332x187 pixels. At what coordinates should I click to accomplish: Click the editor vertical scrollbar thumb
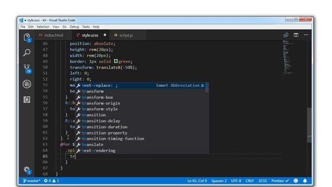coord(309,125)
